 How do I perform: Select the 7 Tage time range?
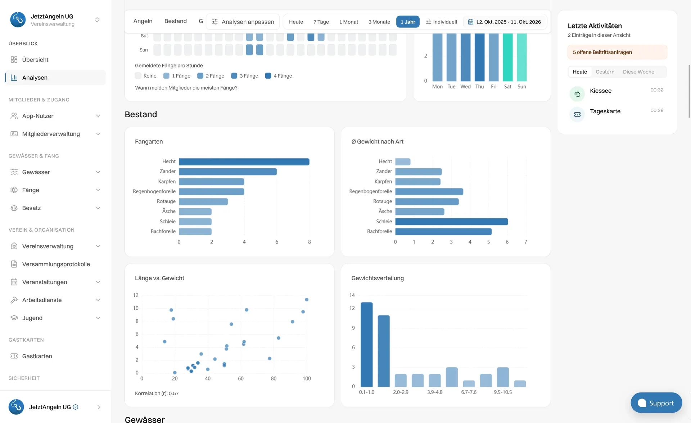coord(321,22)
